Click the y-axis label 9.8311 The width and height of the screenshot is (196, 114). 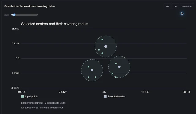[15, 44]
